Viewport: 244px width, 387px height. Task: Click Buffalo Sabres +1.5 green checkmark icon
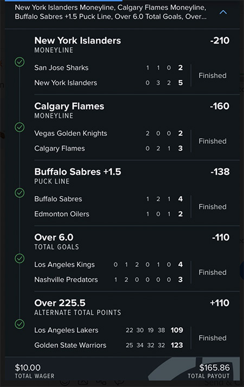[x=20, y=193]
